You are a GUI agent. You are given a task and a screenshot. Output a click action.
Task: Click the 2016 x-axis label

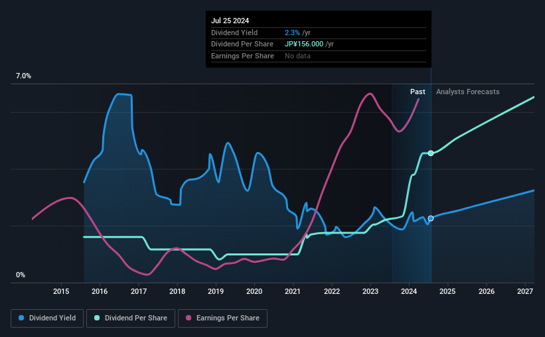[x=100, y=291]
